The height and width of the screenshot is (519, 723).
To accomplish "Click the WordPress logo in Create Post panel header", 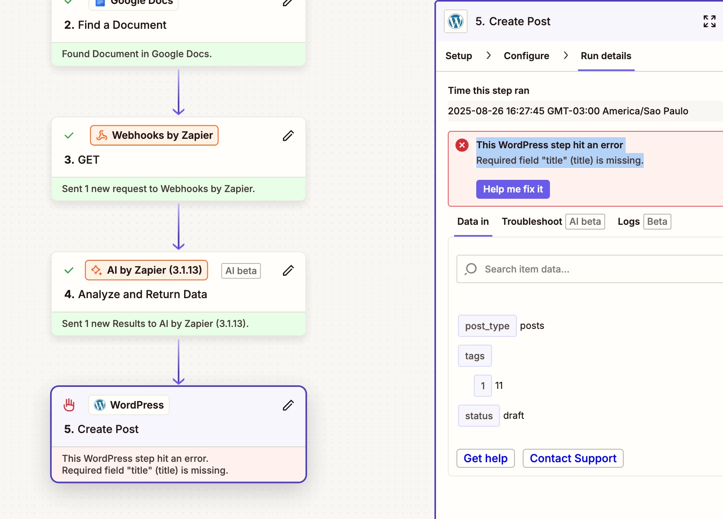I will (x=456, y=21).
